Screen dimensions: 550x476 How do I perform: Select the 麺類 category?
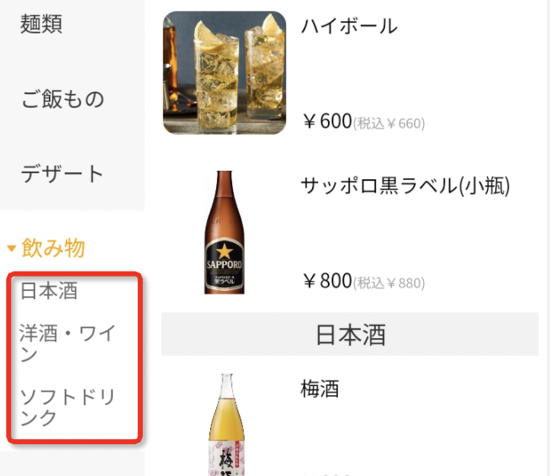tap(41, 24)
